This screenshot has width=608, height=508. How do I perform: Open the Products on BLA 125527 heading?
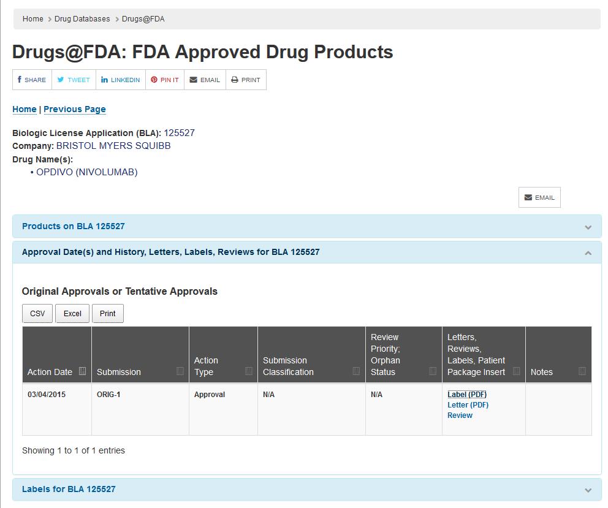click(x=74, y=226)
